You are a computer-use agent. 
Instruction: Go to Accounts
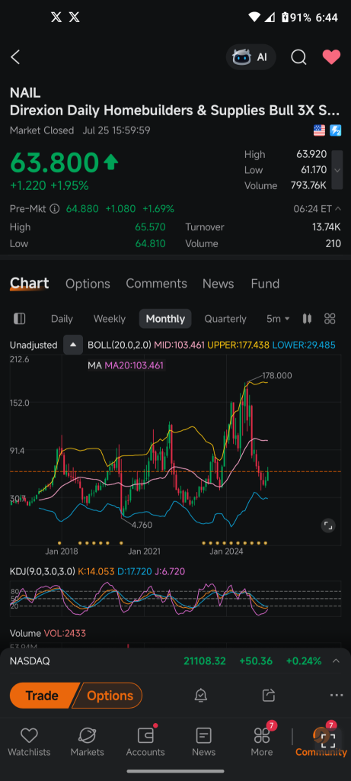[x=145, y=741]
